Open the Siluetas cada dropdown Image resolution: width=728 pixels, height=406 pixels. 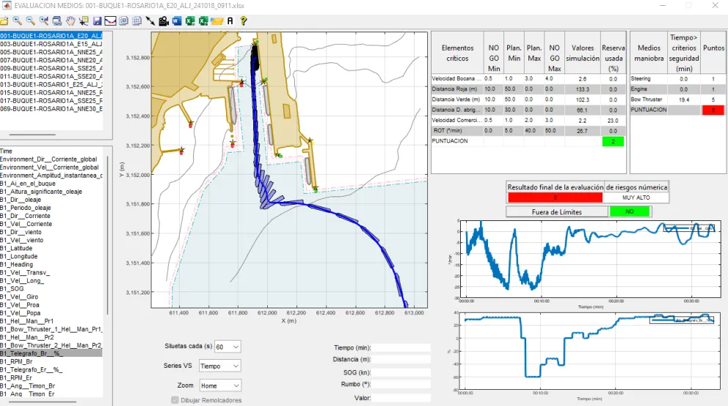pyautogui.click(x=227, y=347)
